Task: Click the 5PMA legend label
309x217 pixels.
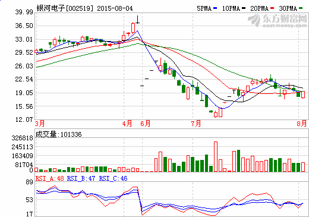Action: pos(204,8)
